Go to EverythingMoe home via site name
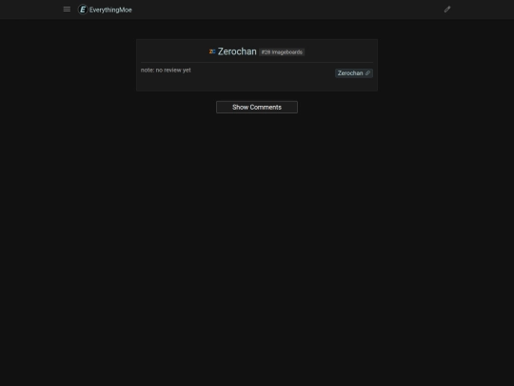The width and height of the screenshot is (514, 386). (110, 10)
